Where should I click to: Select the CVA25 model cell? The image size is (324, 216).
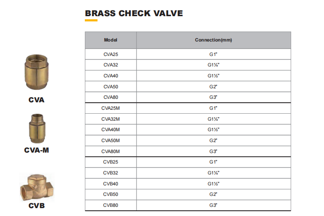point(111,54)
